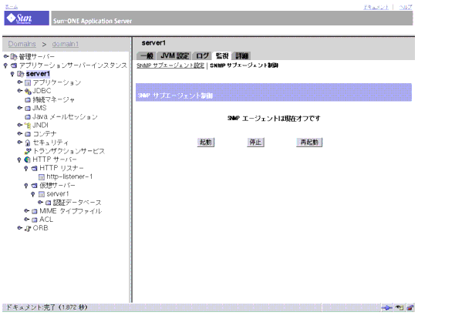This screenshot has width=472, height=319.
Task: Click the JNDI tree icon
Action: click(28, 126)
